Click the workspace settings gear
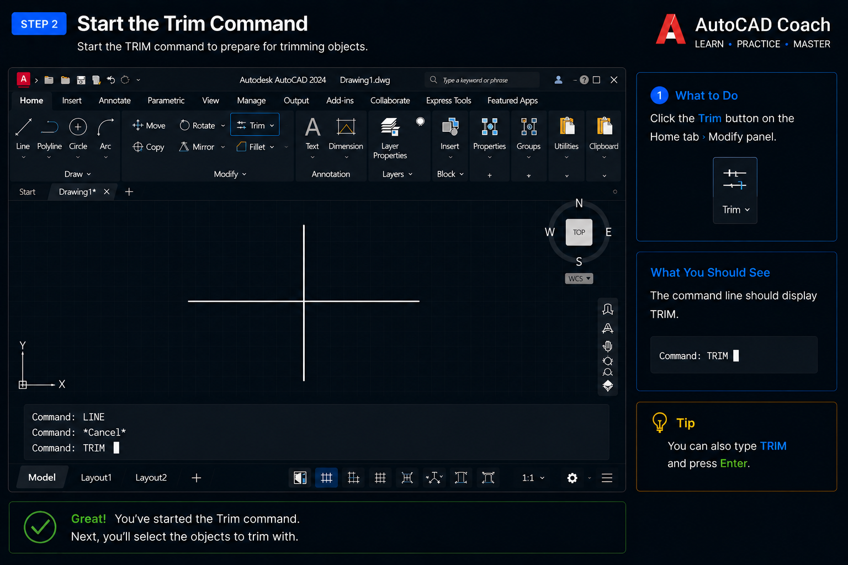Viewport: 848px width, 565px height. click(573, 478)
